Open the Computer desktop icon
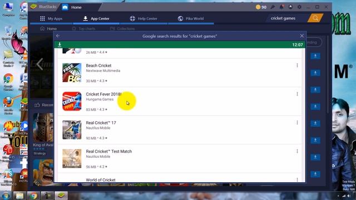Viewport: 356px width, 200px height. [x=8, y=9]
